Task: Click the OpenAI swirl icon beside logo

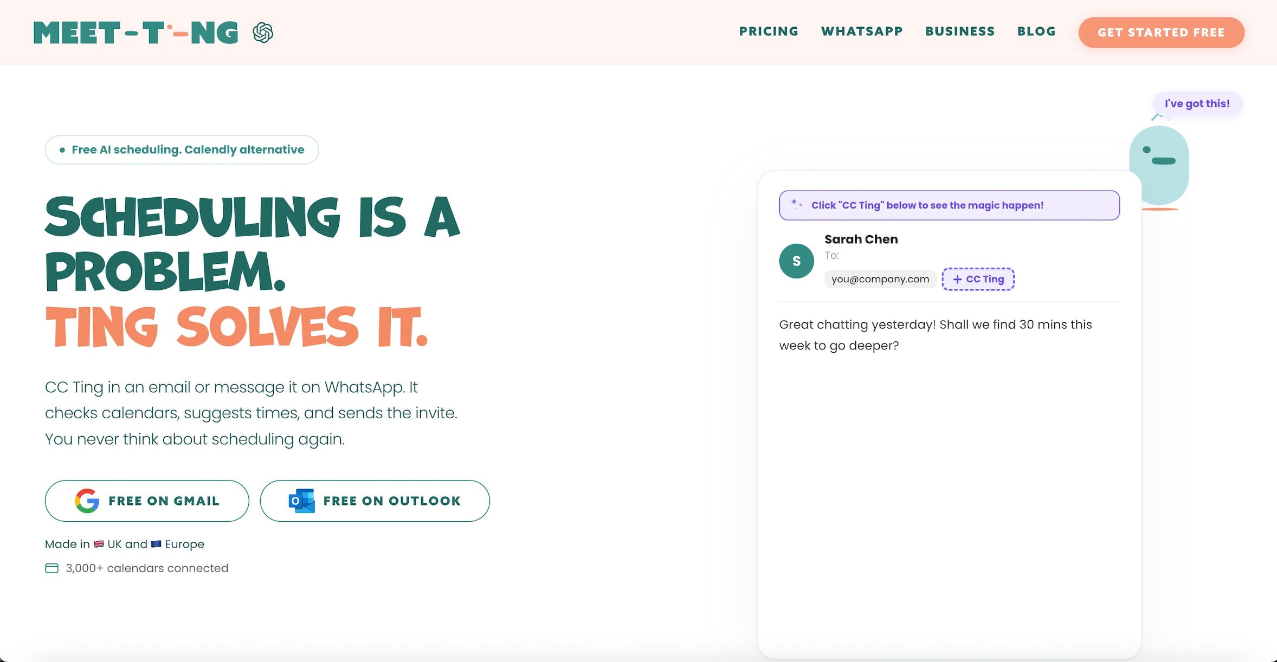Action: (x=263, y=33)
